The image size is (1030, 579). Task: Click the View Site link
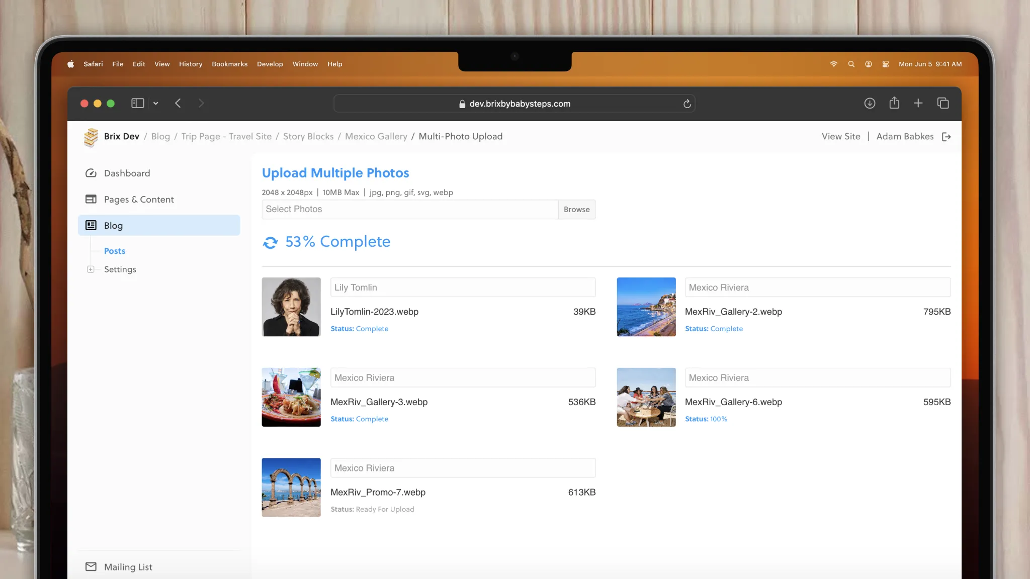[840, 137]
